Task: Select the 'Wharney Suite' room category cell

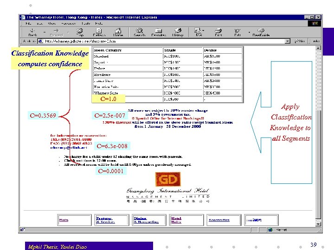Action: point(128,93)
